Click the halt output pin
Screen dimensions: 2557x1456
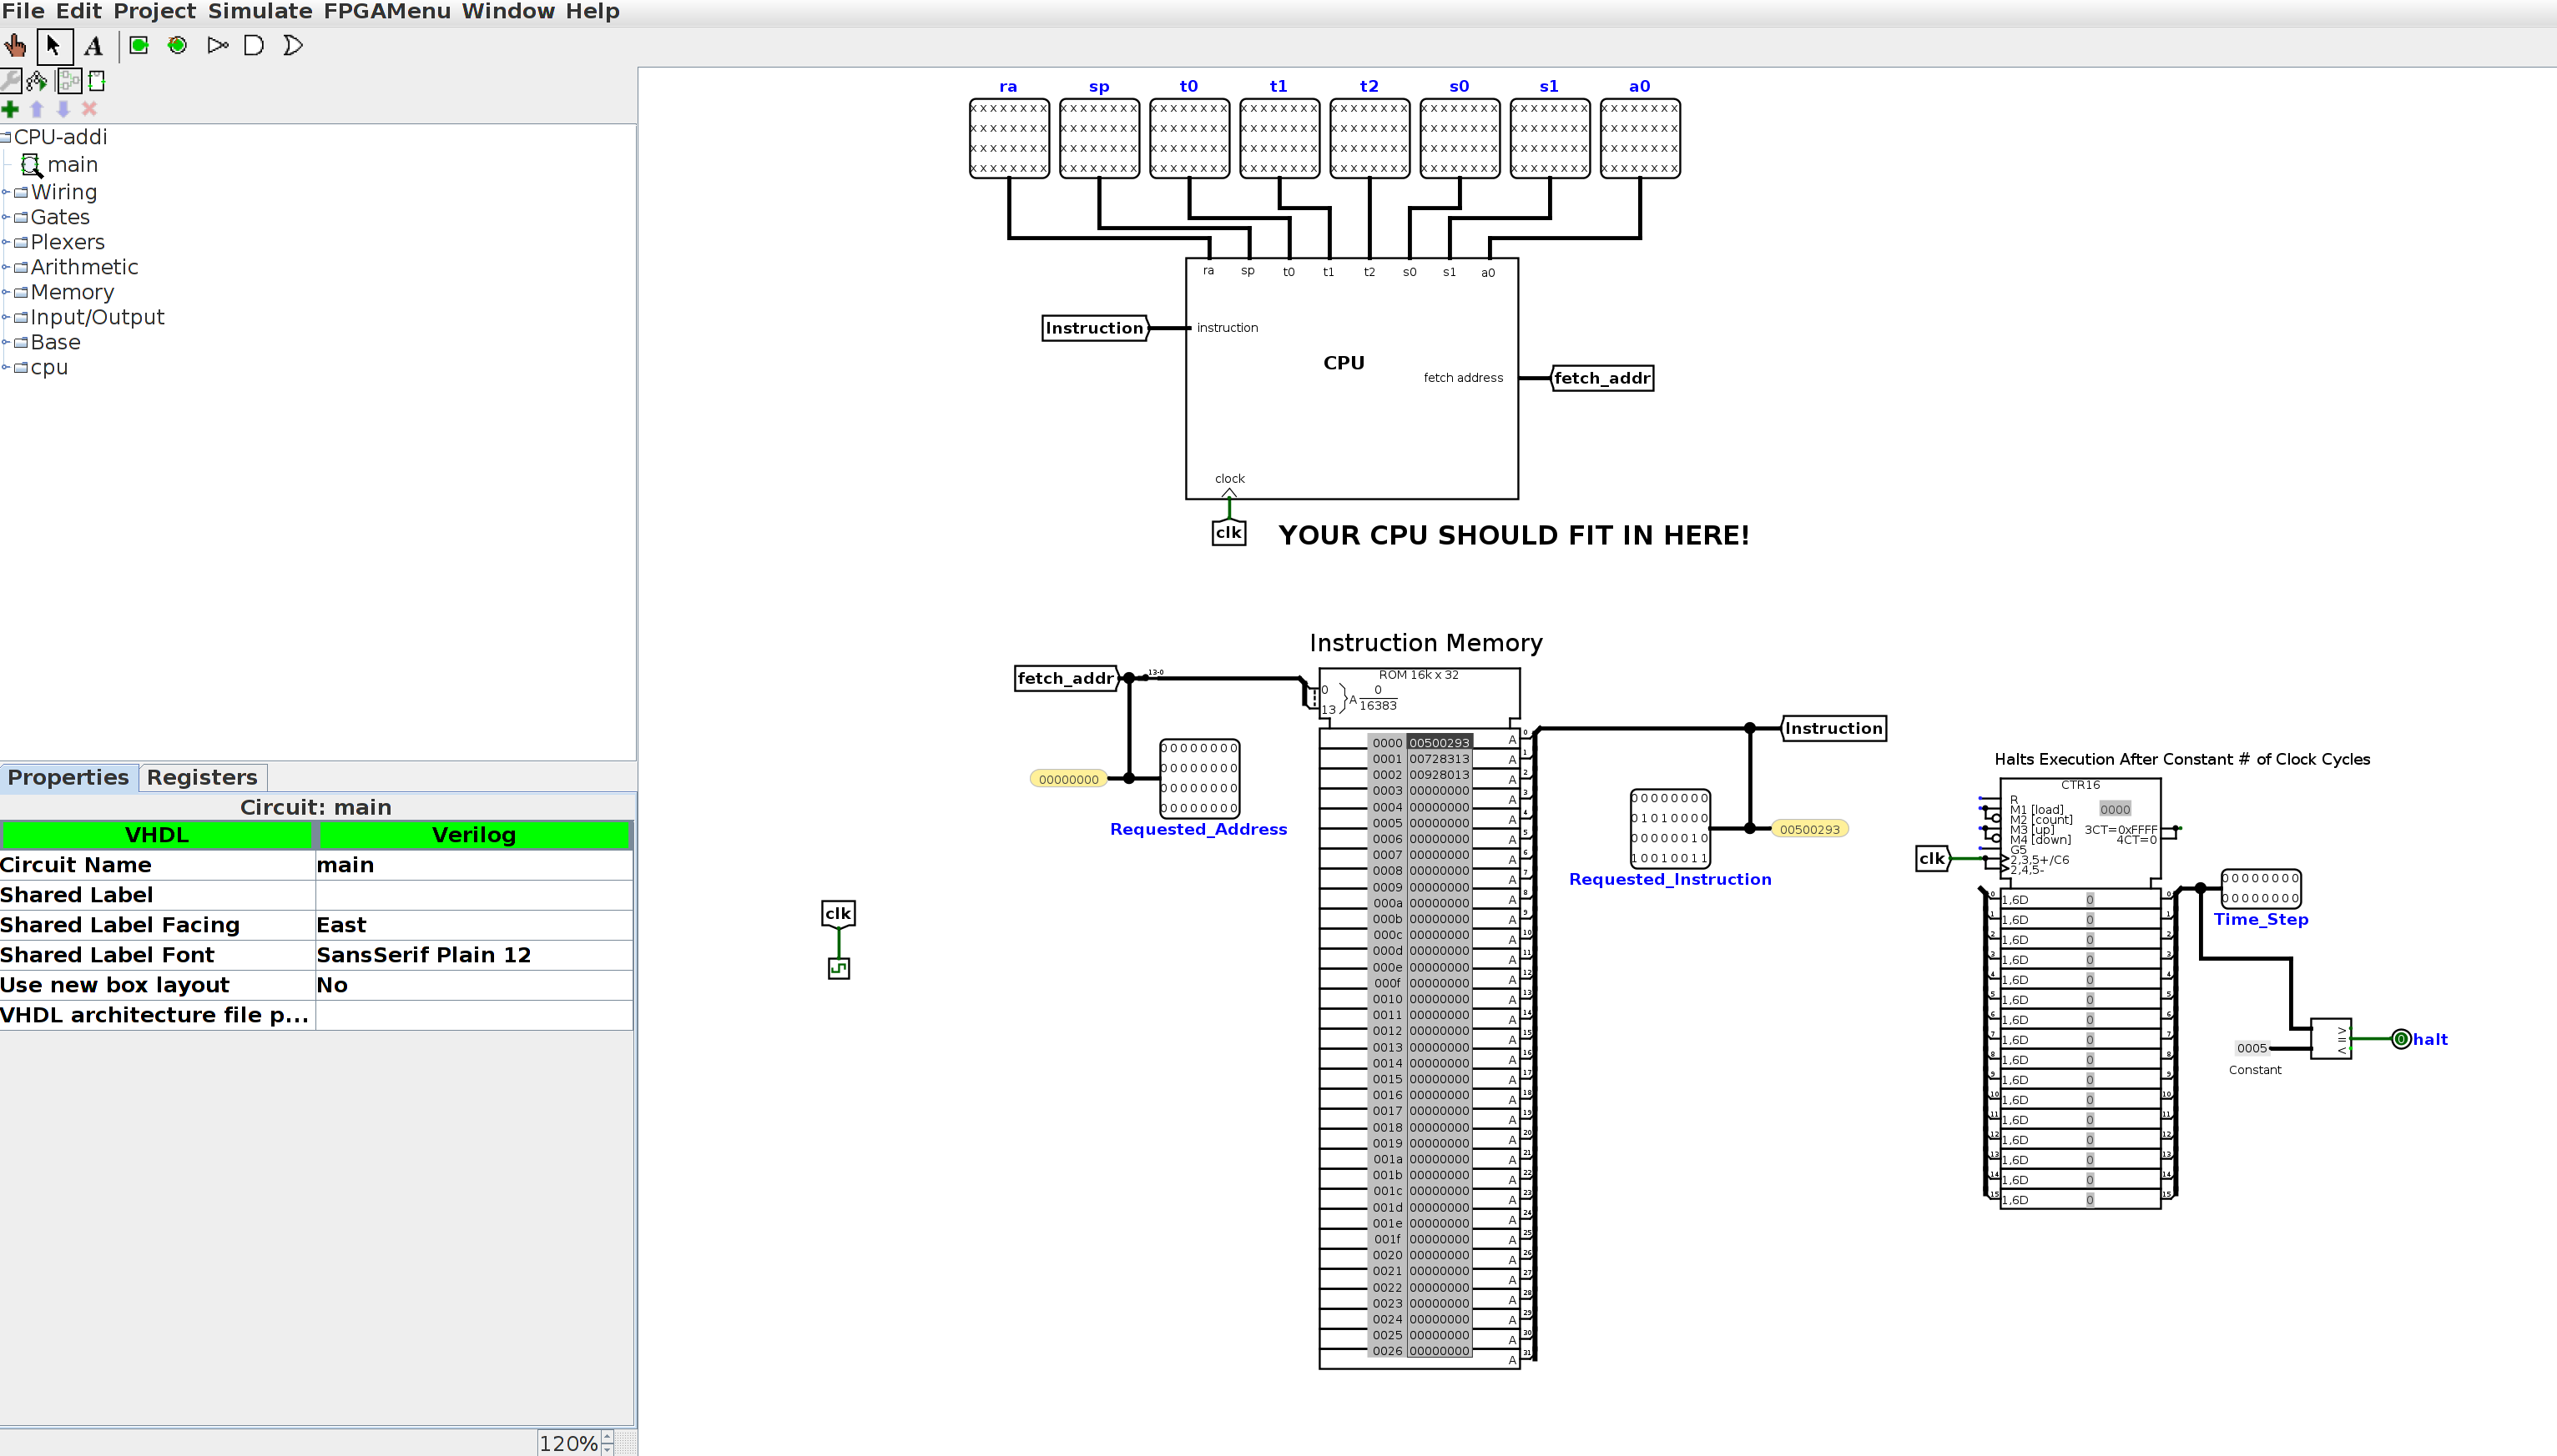click(x=2401, y=1039)
